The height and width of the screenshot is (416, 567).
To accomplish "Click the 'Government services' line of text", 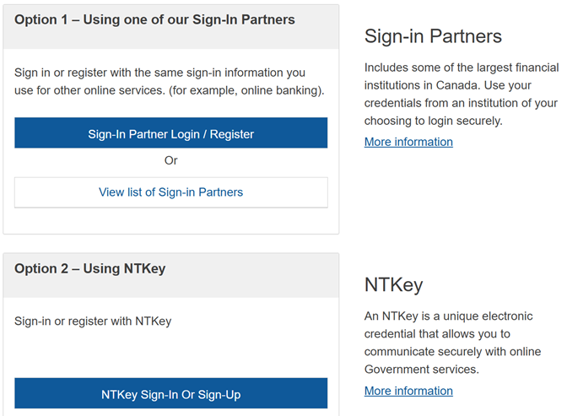I will (421, 370).
